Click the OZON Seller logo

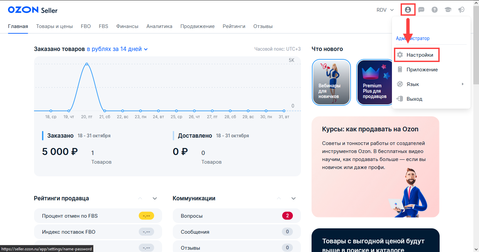[33, 10]
